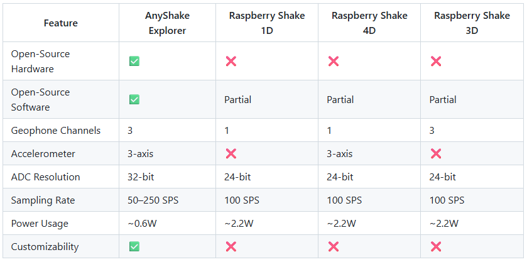The height and width of the screenshot is (262, 527).
Task: Click the green checkmark in Open-Source Software row
Action: click(134, 99)
